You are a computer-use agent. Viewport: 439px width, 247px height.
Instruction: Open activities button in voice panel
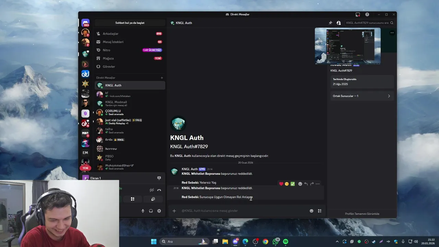[132, 199]
